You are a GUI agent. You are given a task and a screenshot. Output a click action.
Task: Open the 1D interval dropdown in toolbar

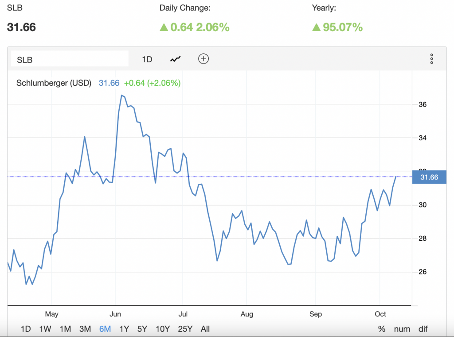[x=147, y=59]
